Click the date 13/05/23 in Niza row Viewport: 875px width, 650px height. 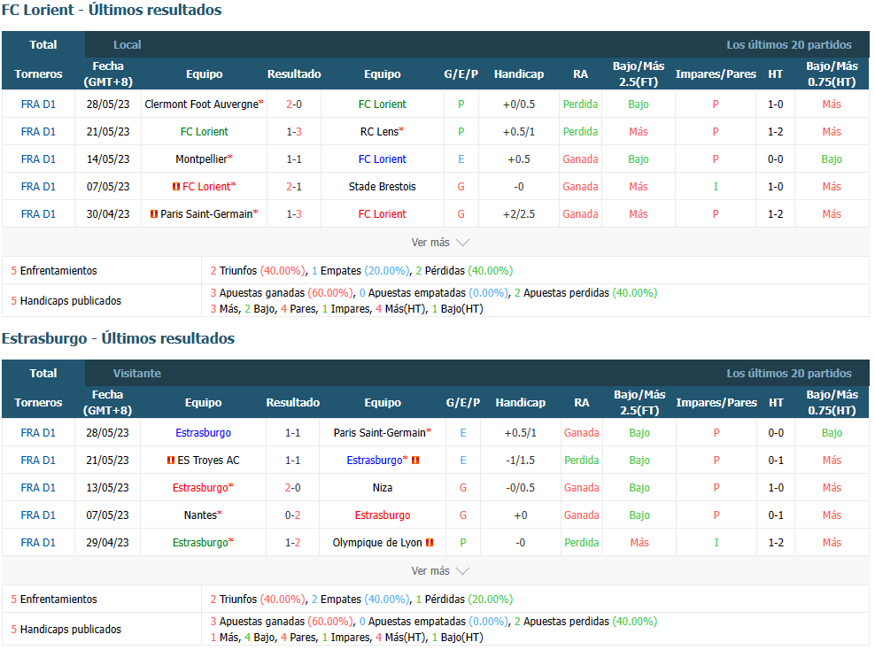108,488
